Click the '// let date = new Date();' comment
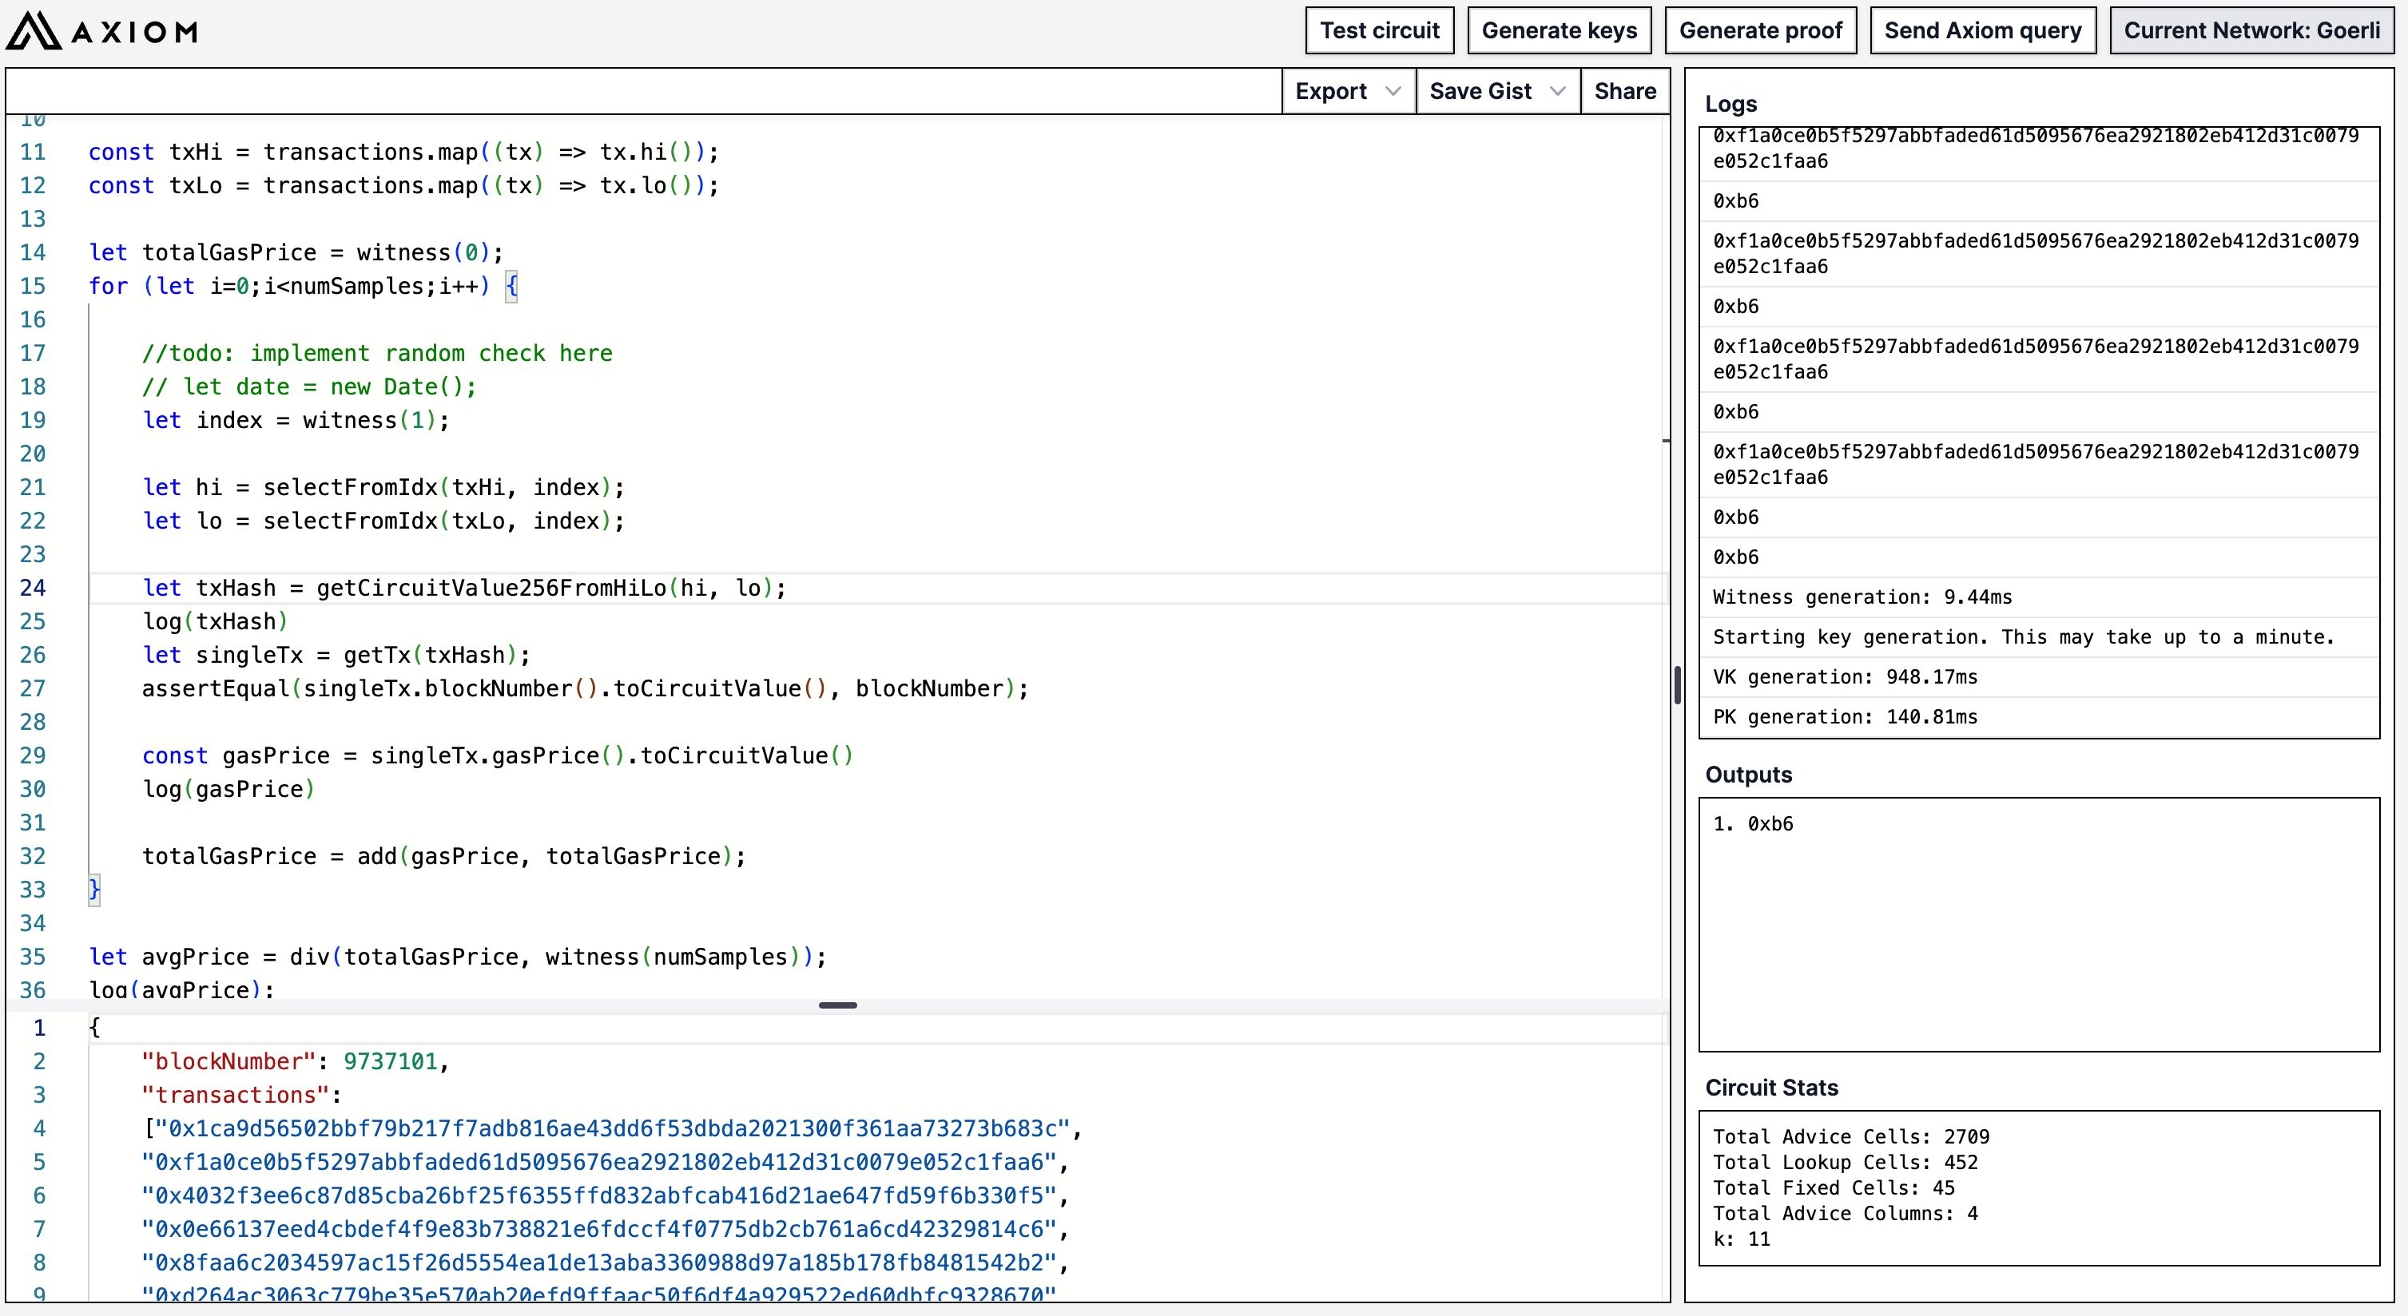 point(309,386)
